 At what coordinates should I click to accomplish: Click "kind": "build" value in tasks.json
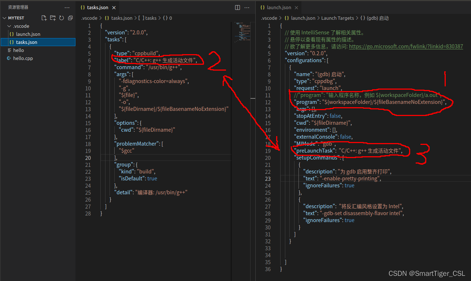tap(145, 172)
